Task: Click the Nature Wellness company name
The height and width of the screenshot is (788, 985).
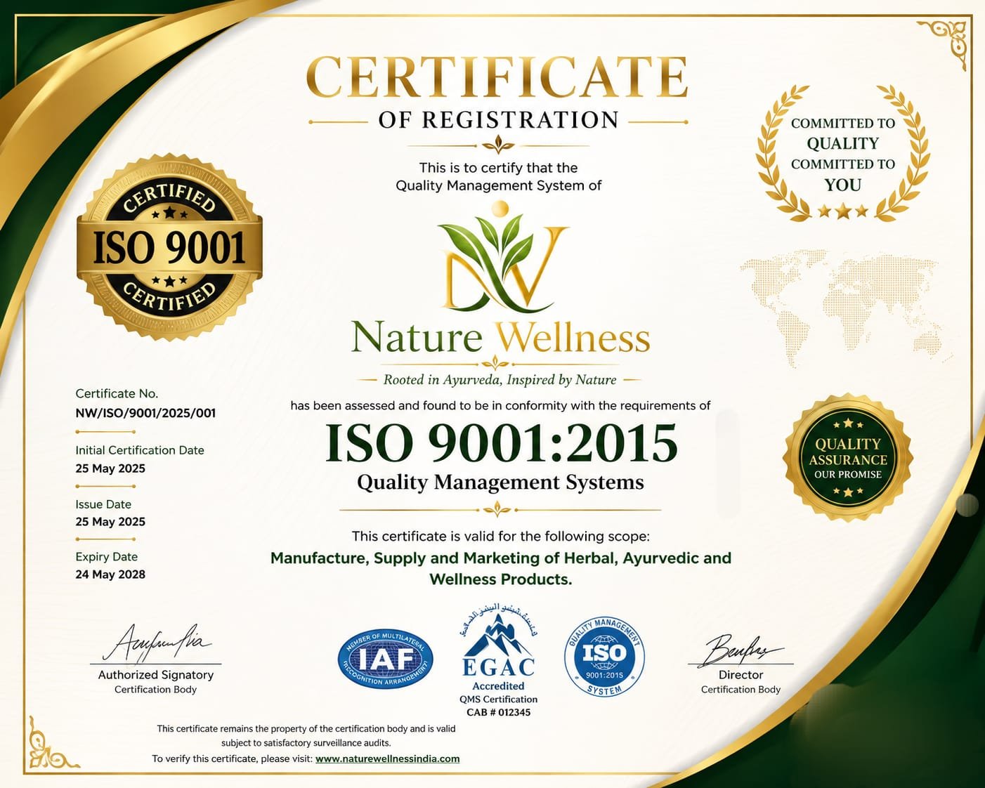Action: (500, 337)
